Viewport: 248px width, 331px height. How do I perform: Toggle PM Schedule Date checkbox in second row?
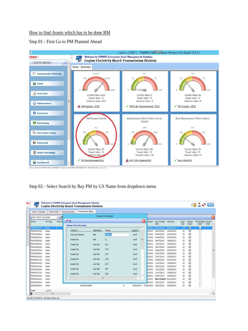pos(200,231)
